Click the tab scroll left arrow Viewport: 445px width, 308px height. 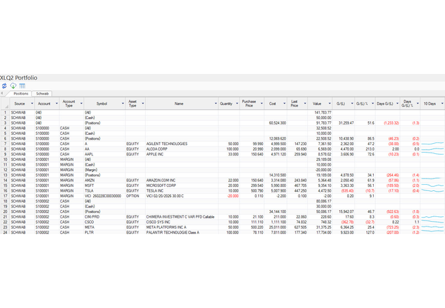click(x=2, y=93)
